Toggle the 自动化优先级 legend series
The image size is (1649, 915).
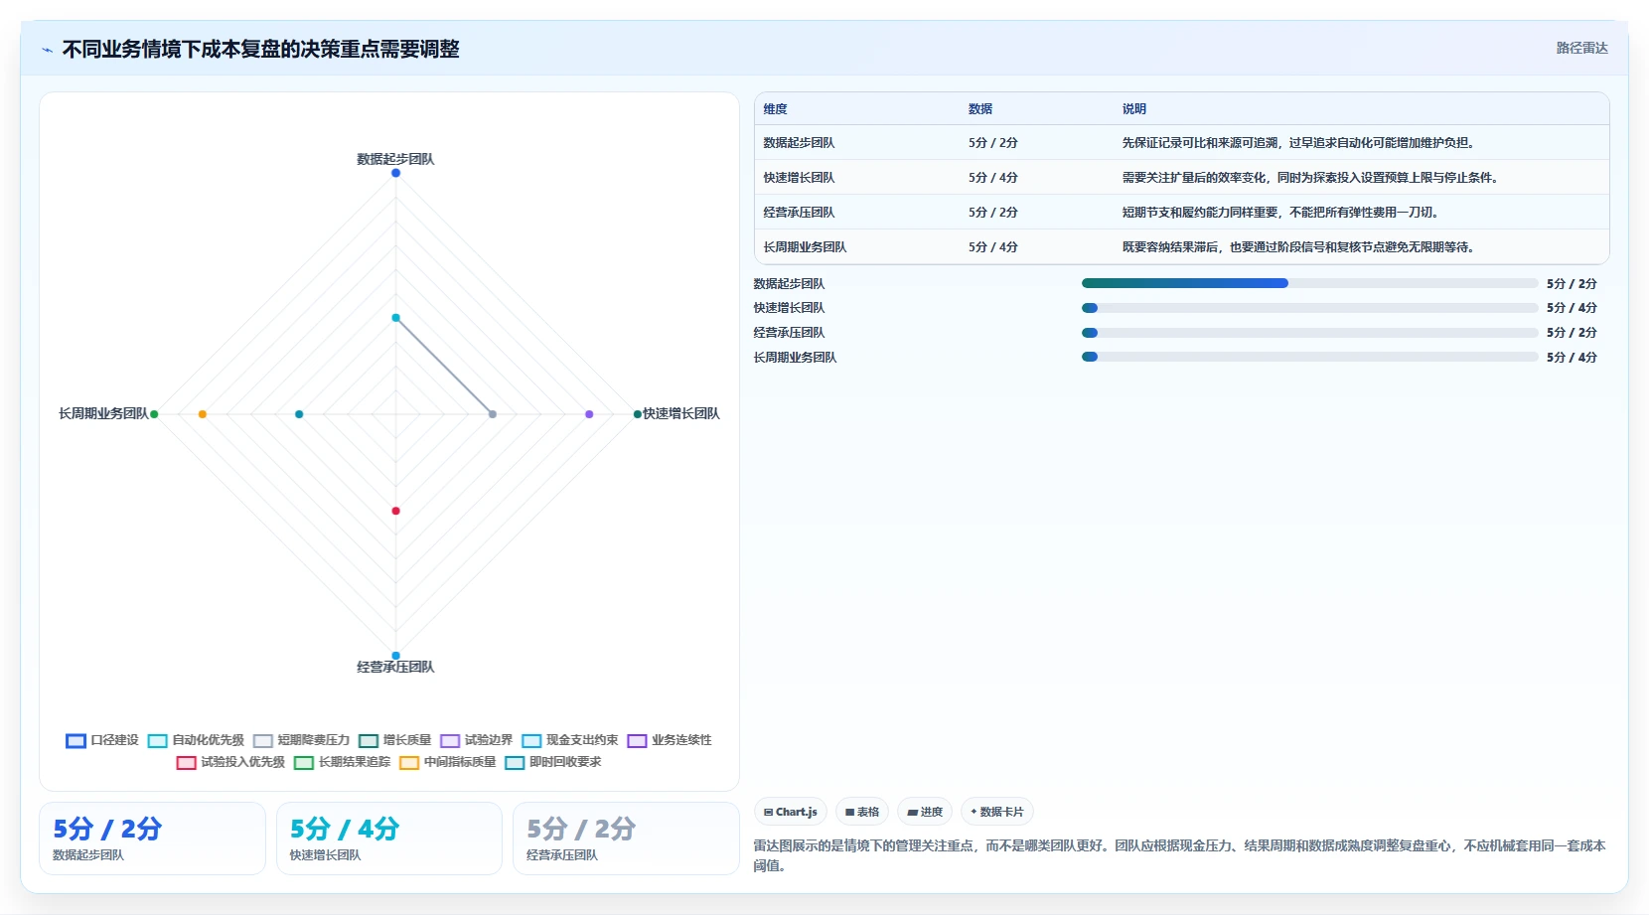(x=196, y=740)
